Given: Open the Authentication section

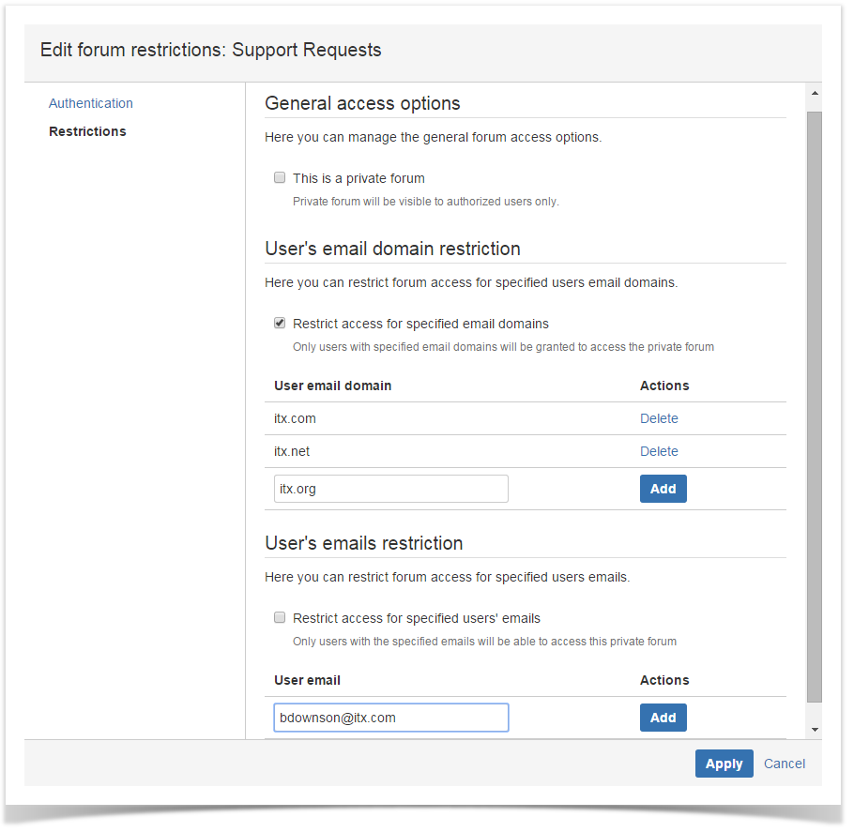Looking at the screenshot, I should pos(90,103).
